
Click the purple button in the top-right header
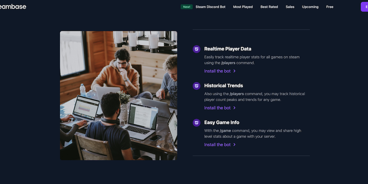pos(364,7)
